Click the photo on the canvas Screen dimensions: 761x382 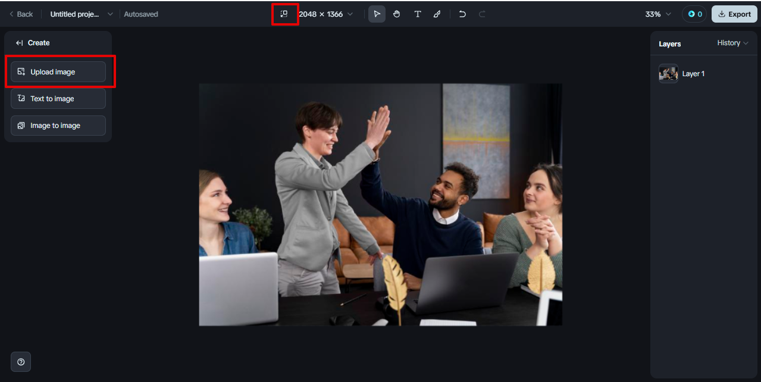pos(380,205)
